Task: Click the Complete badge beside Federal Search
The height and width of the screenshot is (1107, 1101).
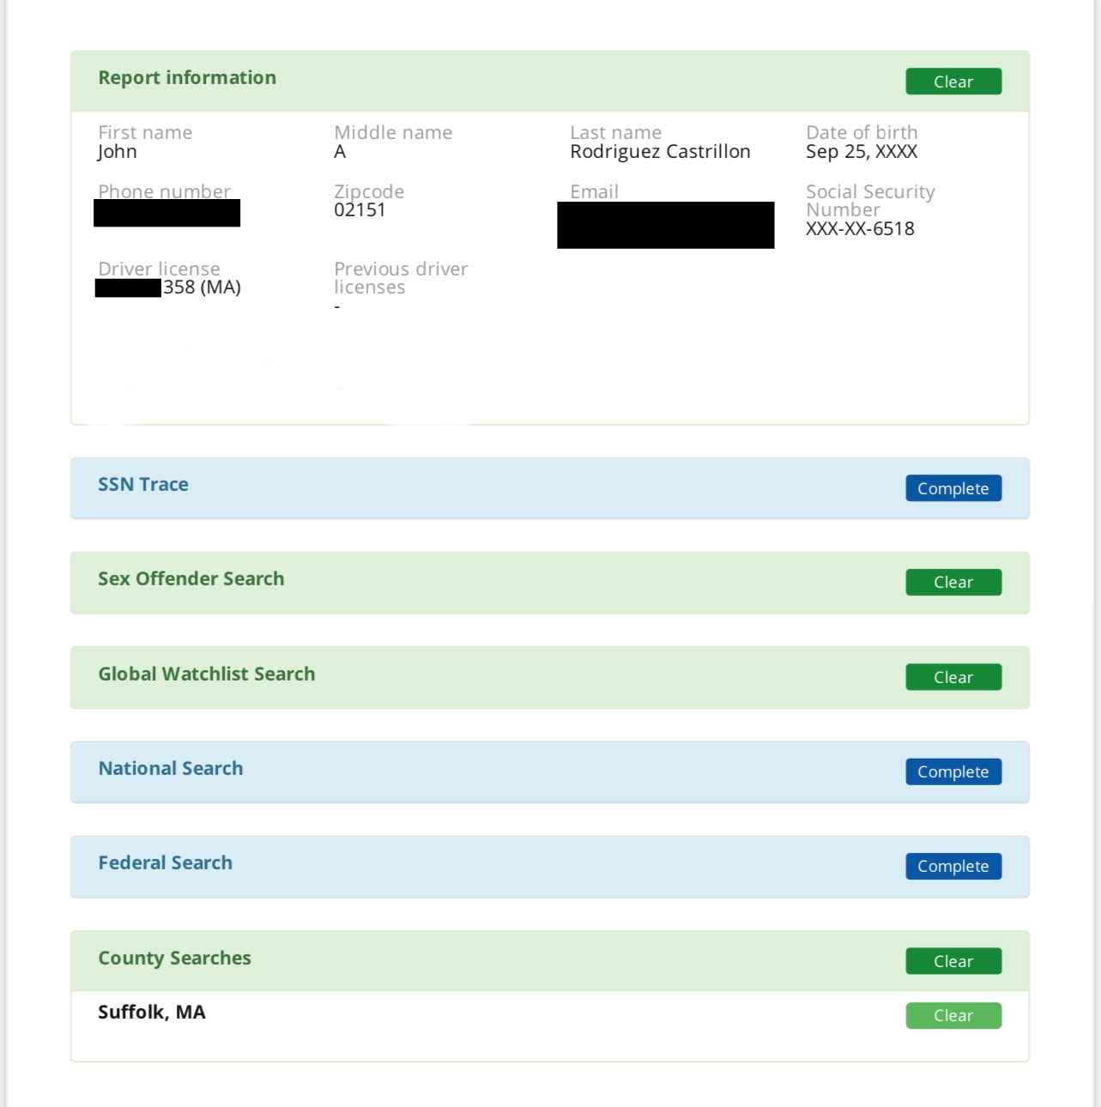Action: pyautogui.click(x=953, y=867)
